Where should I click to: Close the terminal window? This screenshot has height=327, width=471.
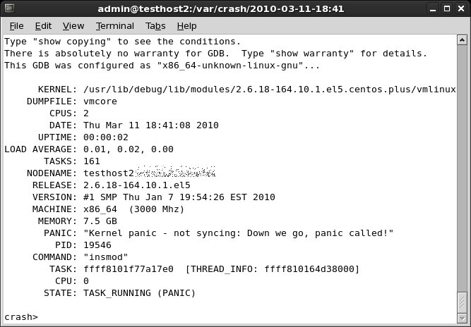pyautogui.click(x=460, y=8)
